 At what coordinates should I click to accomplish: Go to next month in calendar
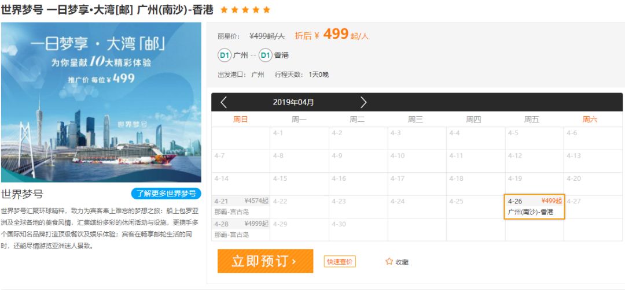363,102
